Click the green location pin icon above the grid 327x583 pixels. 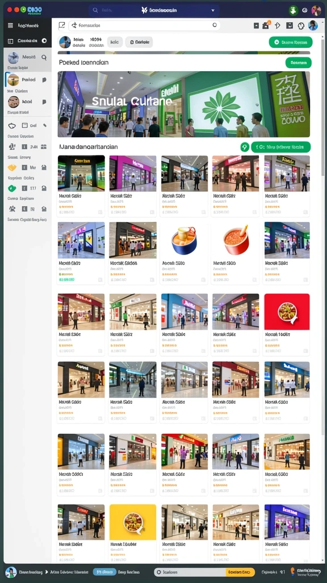pyautogui.click(x=245, y=147)
